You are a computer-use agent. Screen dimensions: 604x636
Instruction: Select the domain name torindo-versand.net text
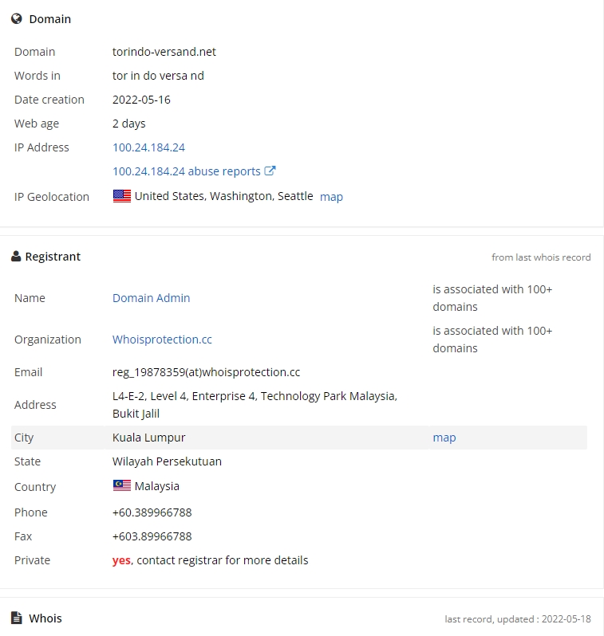pyautogui.click(x=164, y=52)
